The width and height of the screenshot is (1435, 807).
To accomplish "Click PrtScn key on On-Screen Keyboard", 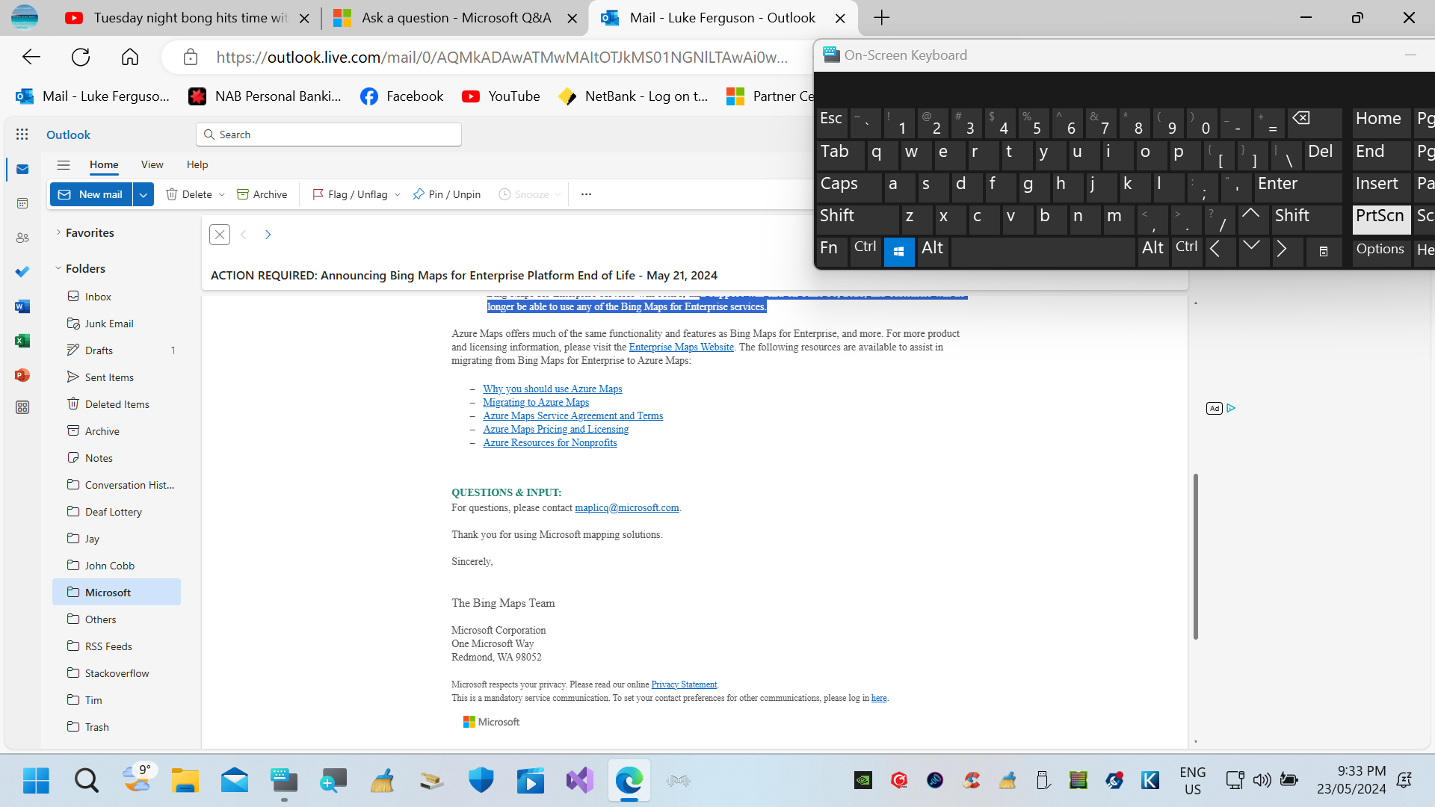I will pos(1380,219).
